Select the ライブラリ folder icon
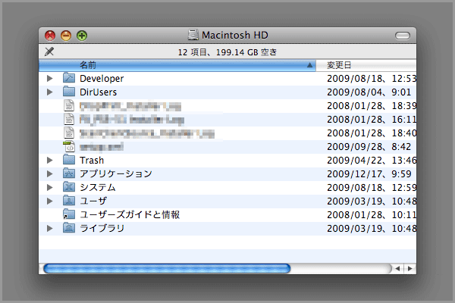This screenshot has width=455, height=303. point(69,227)
